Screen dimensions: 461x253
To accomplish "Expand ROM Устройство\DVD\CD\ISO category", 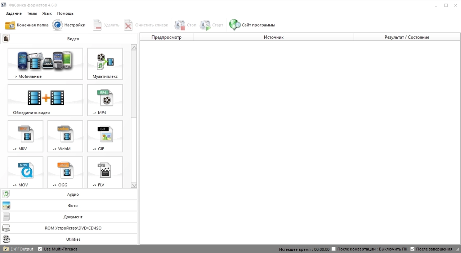I will tap(69, 228).
